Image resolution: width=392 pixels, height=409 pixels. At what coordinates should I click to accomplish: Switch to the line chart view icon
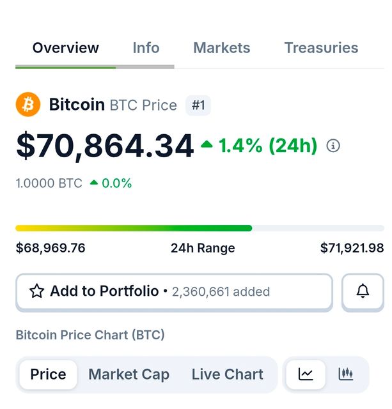(x=306, y=374)
